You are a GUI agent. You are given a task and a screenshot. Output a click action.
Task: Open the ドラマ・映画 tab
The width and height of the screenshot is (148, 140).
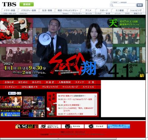click(x=10, y=10)
